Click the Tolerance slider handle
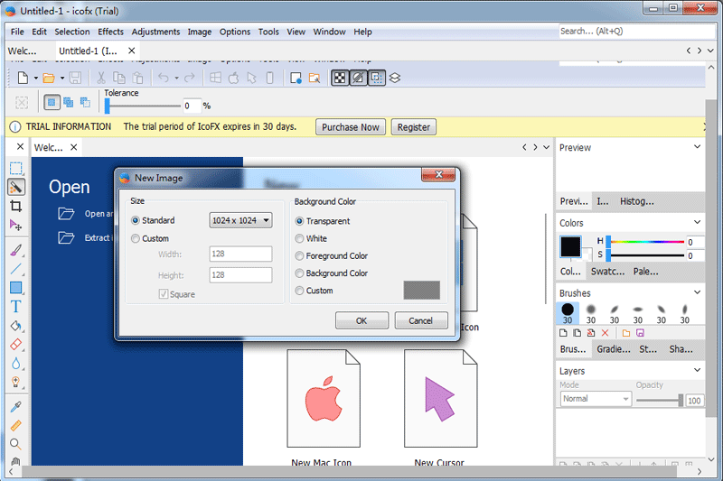723x481 pixels. (108, 106)
